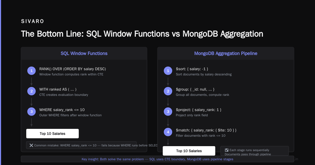
Task: Click Top 10 Salaries box in MongoDB panel
Action: (189, 151)
